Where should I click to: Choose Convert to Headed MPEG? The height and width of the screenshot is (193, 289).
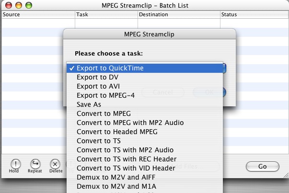(x=145, y=132)
